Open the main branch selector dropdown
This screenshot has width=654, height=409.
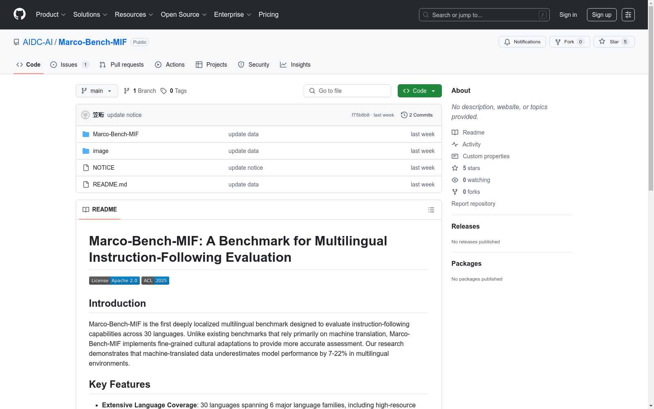(x=97, y=91)
